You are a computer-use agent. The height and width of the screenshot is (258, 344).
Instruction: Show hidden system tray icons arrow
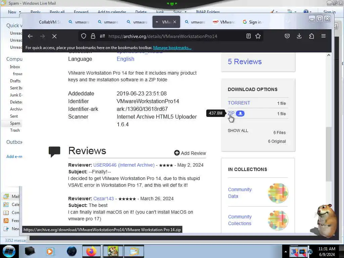(x=286, y=252)
